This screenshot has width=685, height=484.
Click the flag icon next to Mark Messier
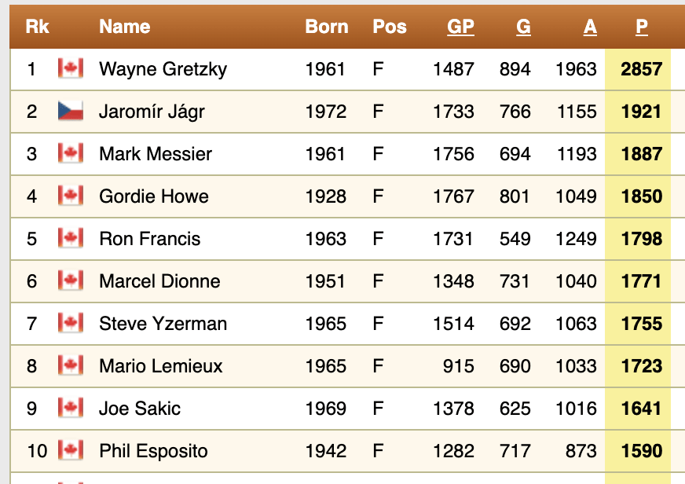pyautogui.click(x=71, y=154)
